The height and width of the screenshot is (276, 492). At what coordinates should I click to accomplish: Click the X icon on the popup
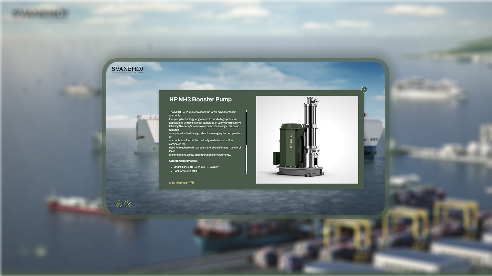click(x=364, y=90)
